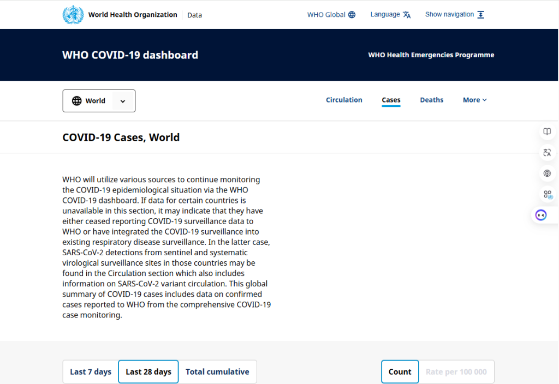Click the WHO COVID-19 dashboard title
Image resolution: width=559 pixels, height=384 pixels.
[x=130, y=55]
